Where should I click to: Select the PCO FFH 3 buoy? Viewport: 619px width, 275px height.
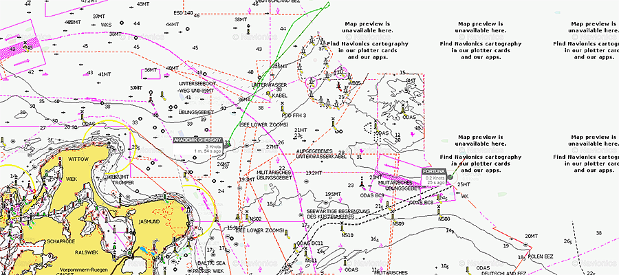tap(283, 108)
